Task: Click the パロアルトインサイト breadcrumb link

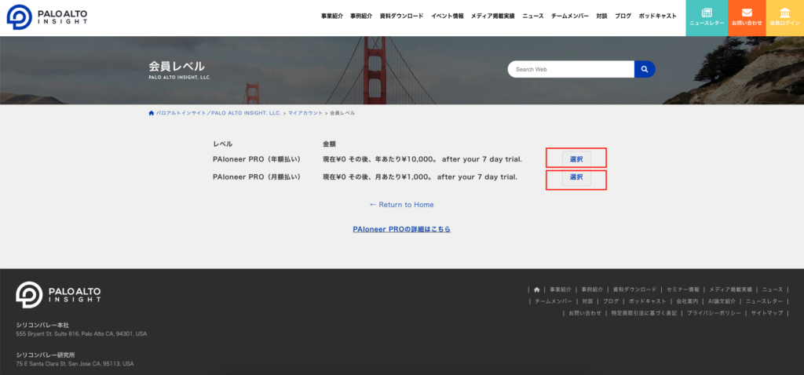Action: [x=218, y=113]
